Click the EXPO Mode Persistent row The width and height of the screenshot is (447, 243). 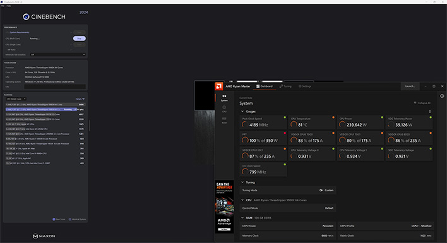pos(288,226)
